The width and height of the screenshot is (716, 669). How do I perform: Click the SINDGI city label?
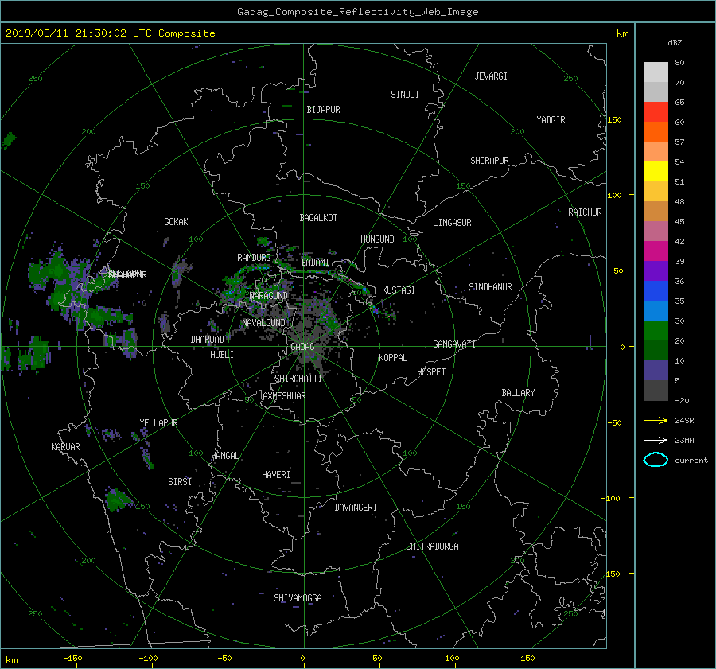[x=405, y=95]
